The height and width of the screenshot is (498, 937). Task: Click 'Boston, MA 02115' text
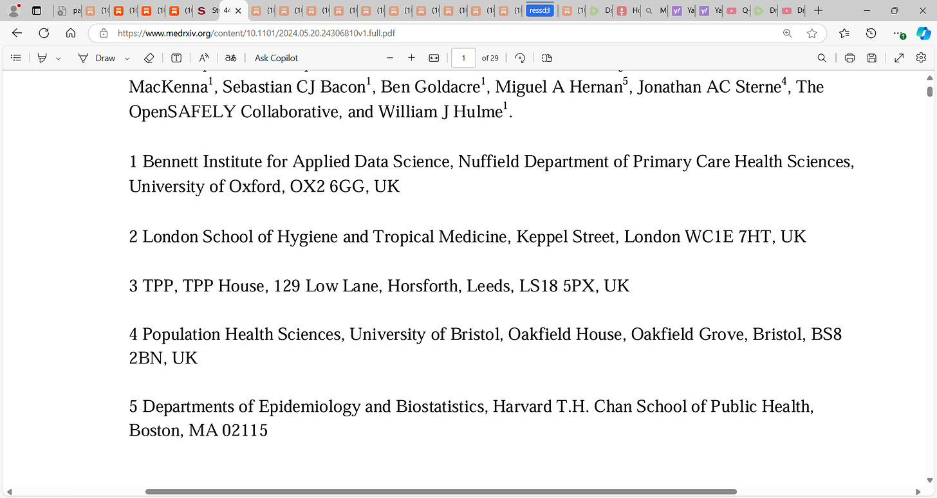coord(198,430)
